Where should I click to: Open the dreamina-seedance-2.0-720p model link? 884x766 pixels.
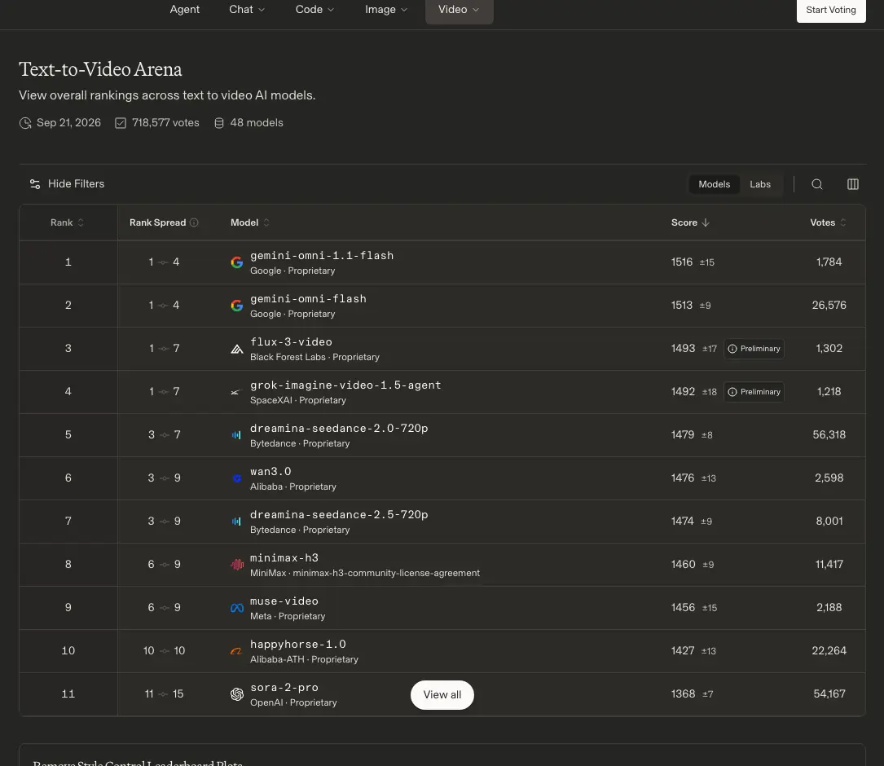tap(339, 428)
